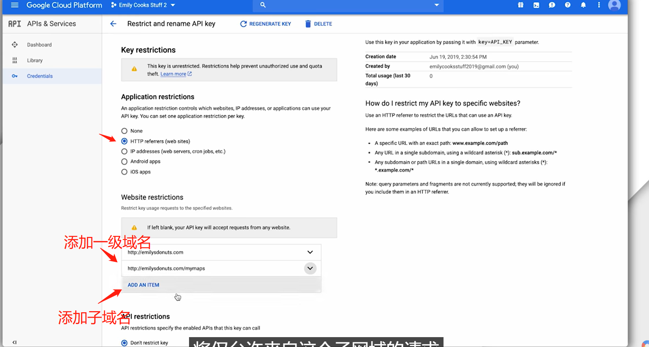
Task: Collapse the sidebar with bottom arrow
Action: coord(15,343)
